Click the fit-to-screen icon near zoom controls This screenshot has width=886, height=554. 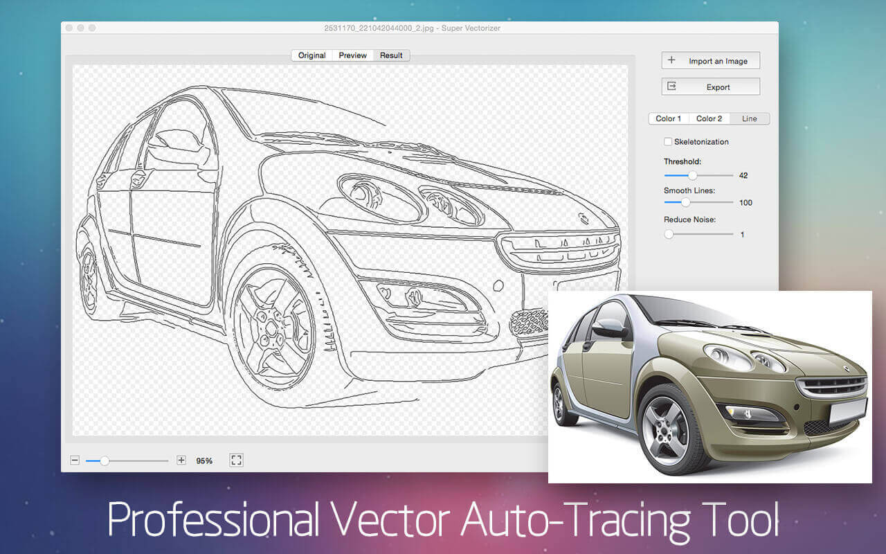[236, 460]
